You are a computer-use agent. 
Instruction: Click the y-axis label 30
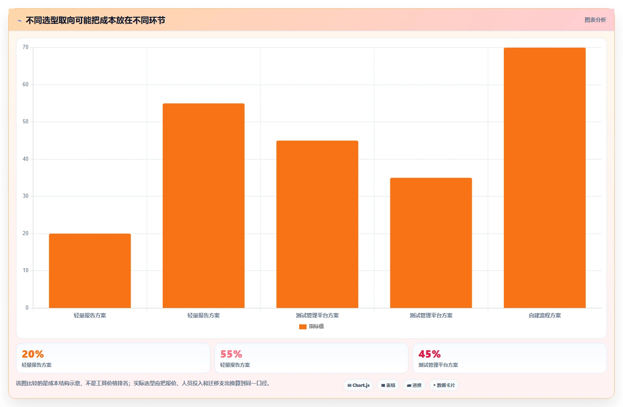point(25,196)
